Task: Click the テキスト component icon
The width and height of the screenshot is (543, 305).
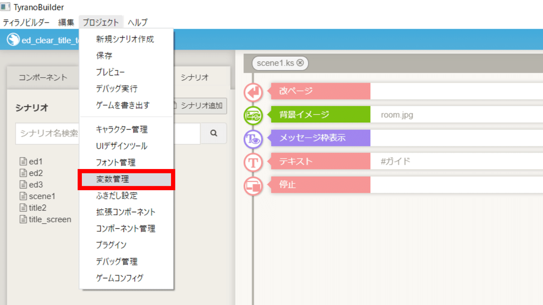Action: click(253, 162)
